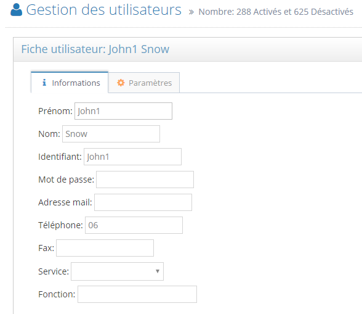Expand the Service dropdown arrow
362x314 pixels.
click(158, 271)
